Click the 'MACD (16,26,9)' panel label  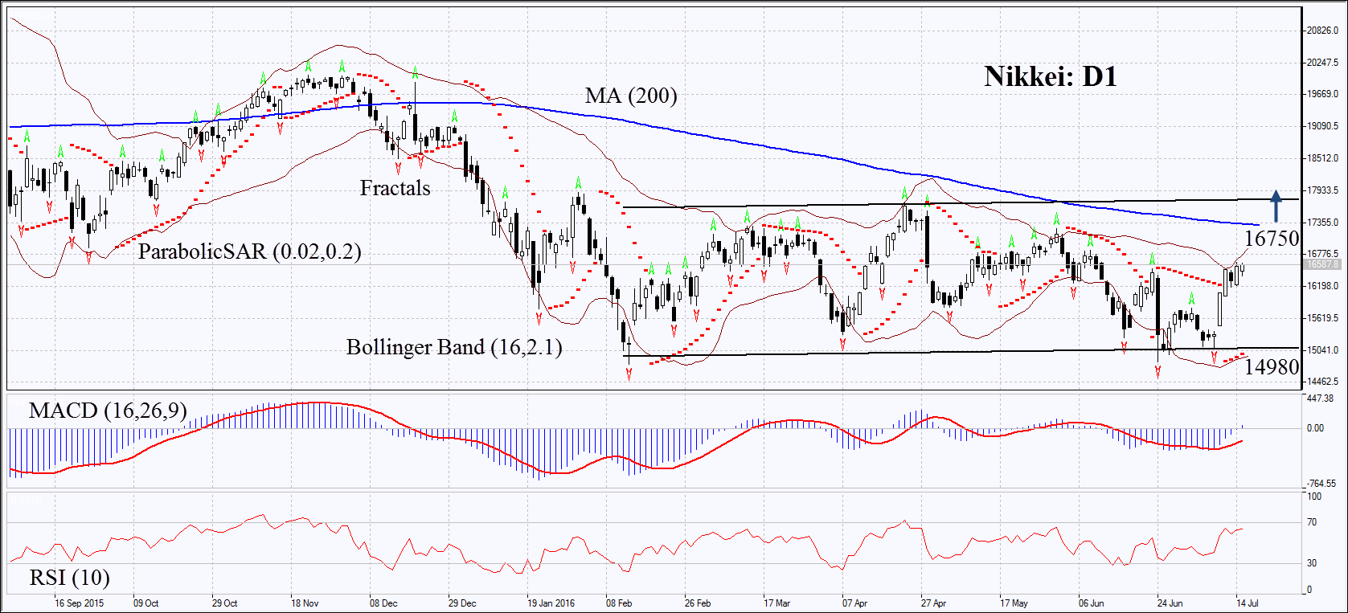pos(108,411)
